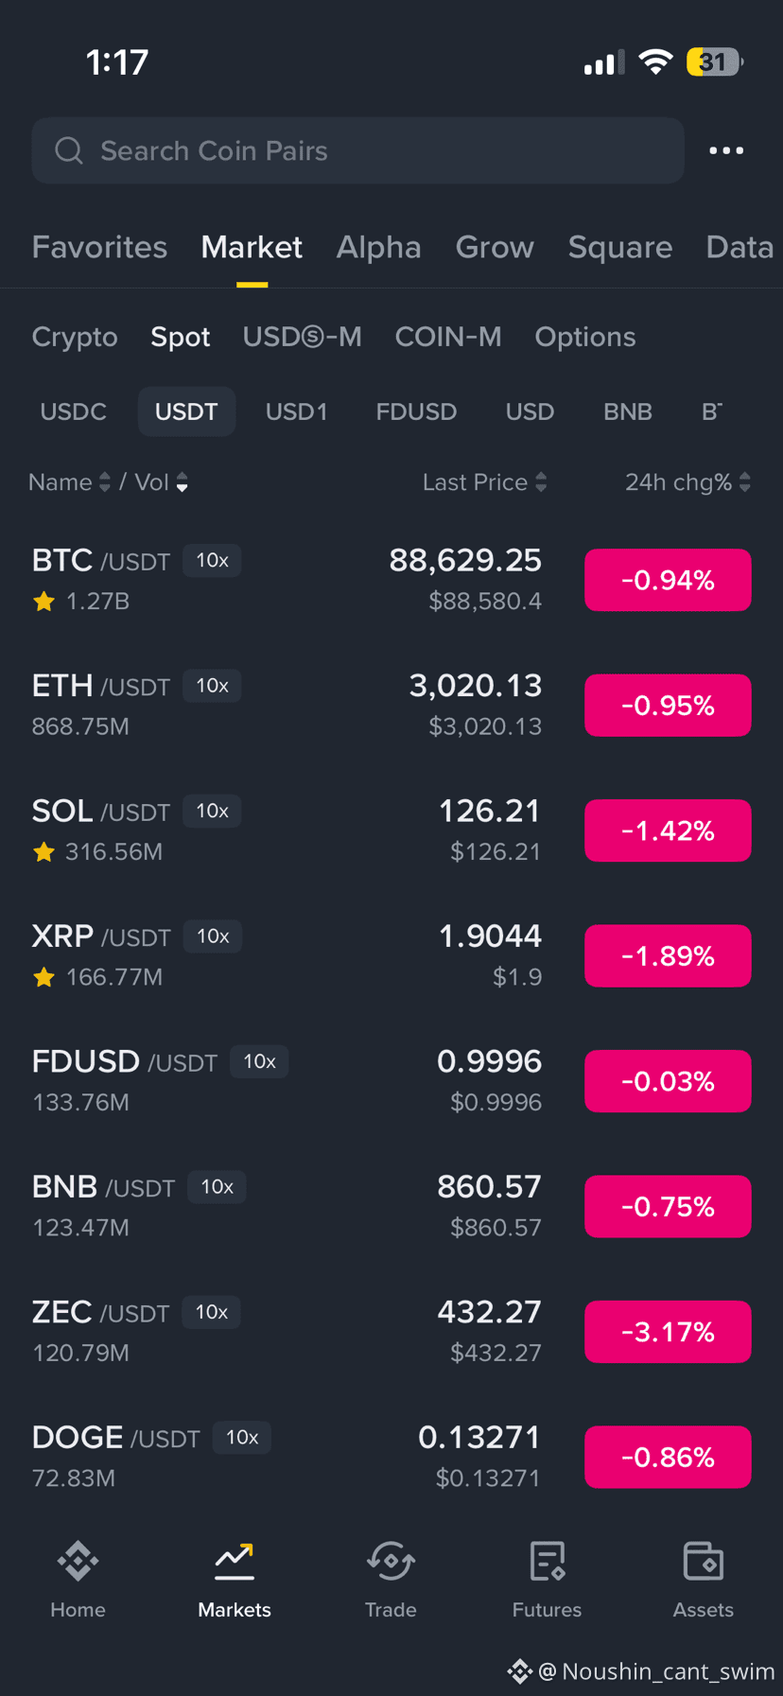
Task: Sort by 24h chg% column arrows
Action: (745, 482)
